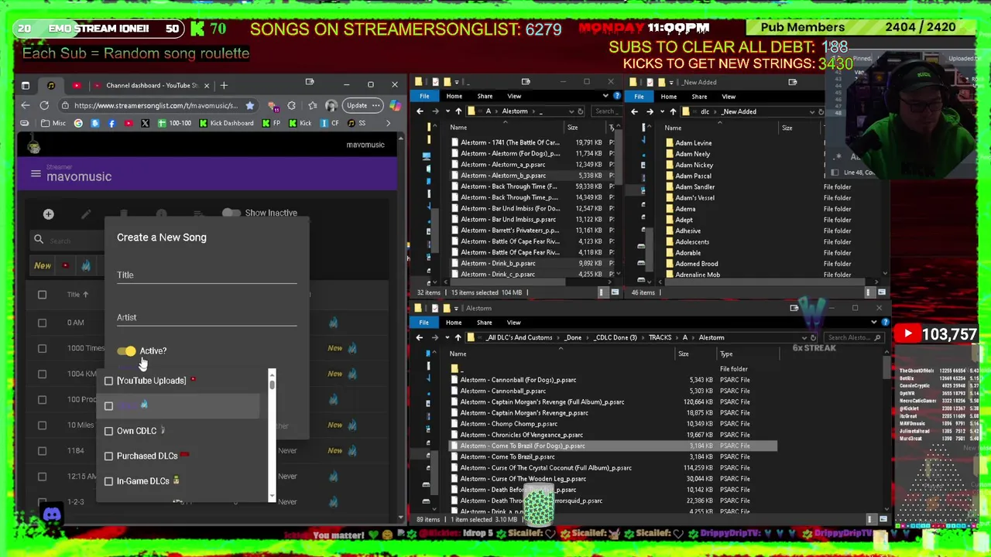Open the Google bookmark icon

tap(78, 123)
